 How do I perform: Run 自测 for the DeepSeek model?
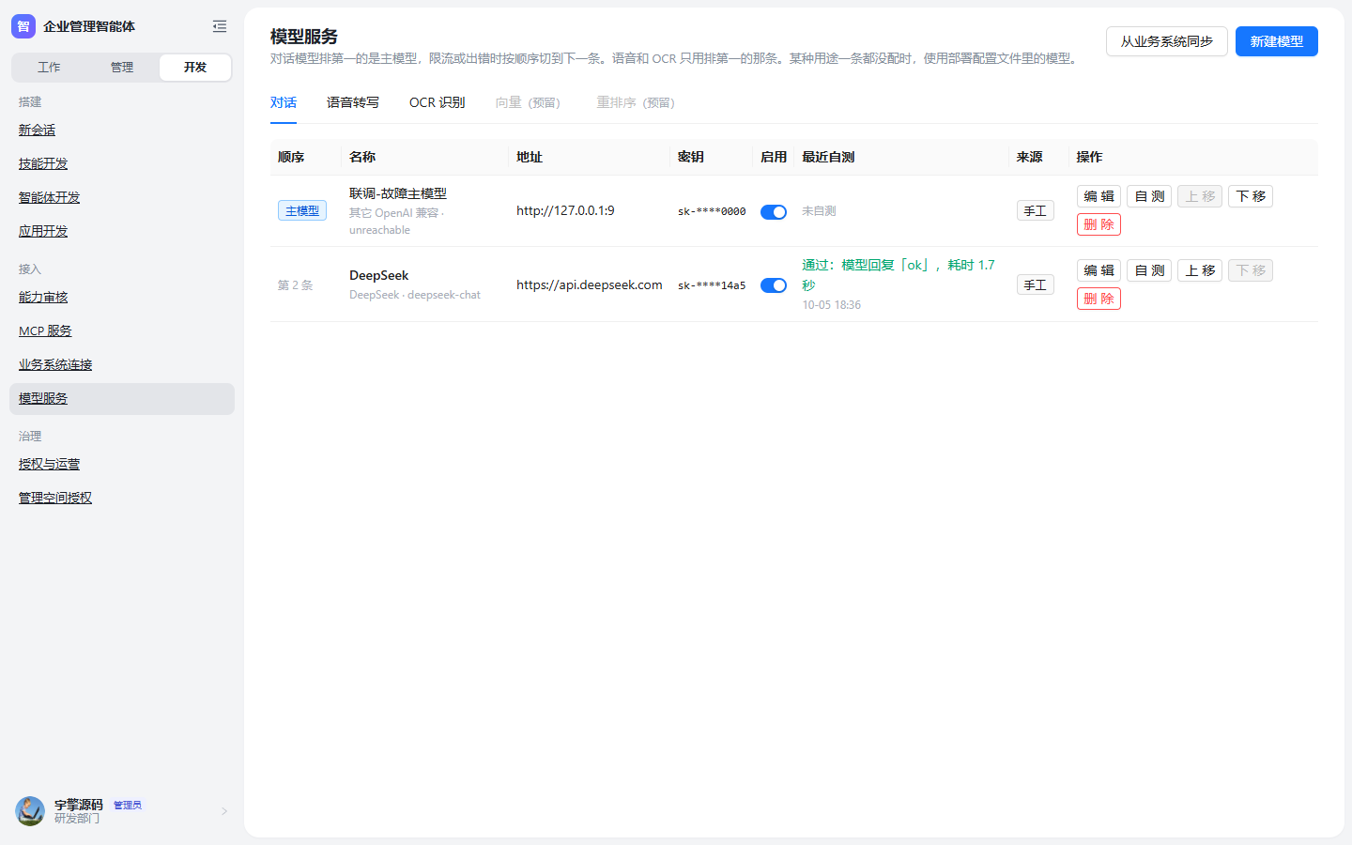[x=1149, y=270]
